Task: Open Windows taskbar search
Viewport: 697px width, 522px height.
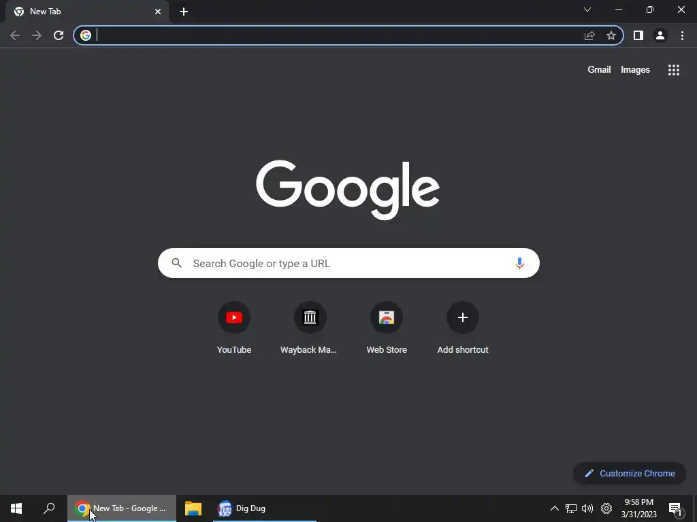Action: [x=49, y=508]
